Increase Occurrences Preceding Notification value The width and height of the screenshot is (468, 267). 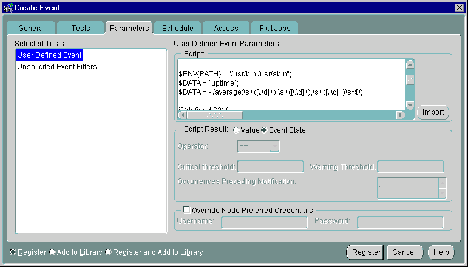pyautogui.click(x=442, y=183)
